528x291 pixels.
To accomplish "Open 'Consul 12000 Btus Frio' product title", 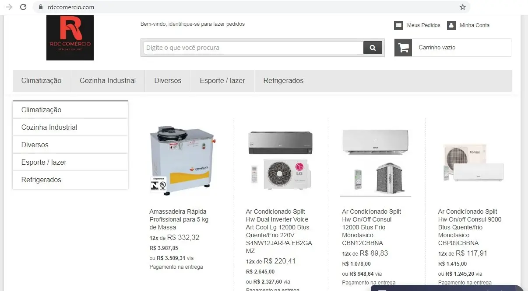I will point(372,227).
